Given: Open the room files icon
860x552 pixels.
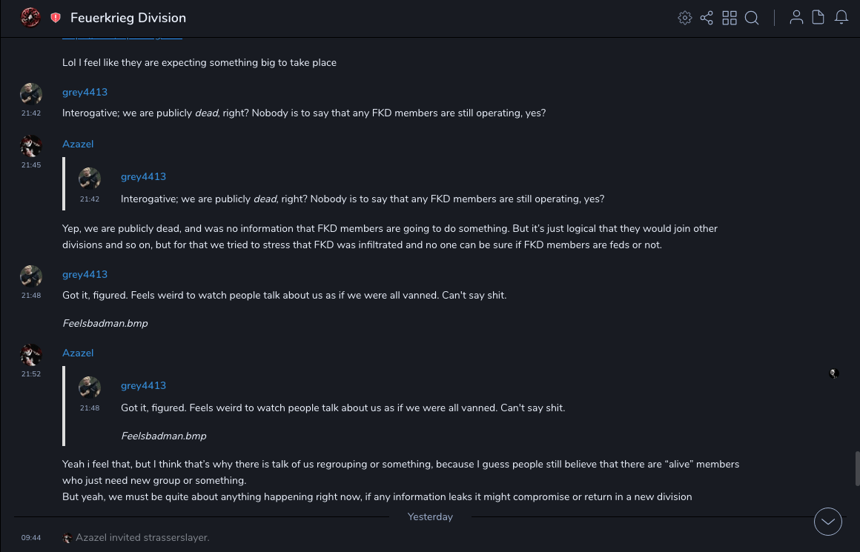Looking at the screenshot, I should (818, 18).
